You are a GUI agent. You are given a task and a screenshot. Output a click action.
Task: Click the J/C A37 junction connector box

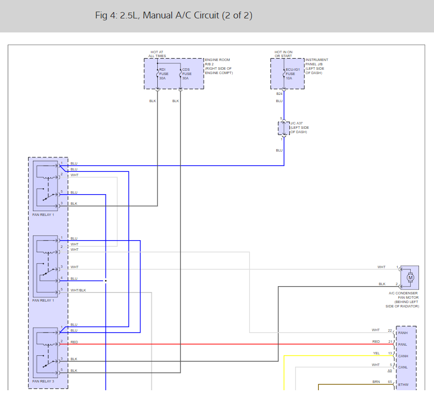[x=284, y=128]
